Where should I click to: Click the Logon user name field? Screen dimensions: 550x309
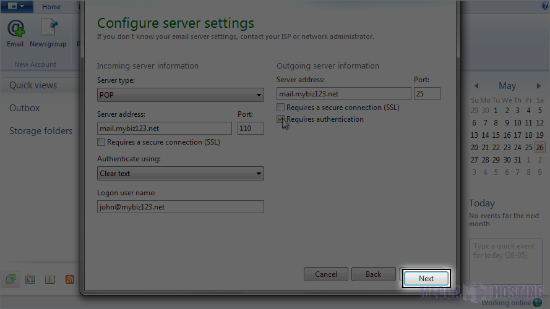coord(181,207)
